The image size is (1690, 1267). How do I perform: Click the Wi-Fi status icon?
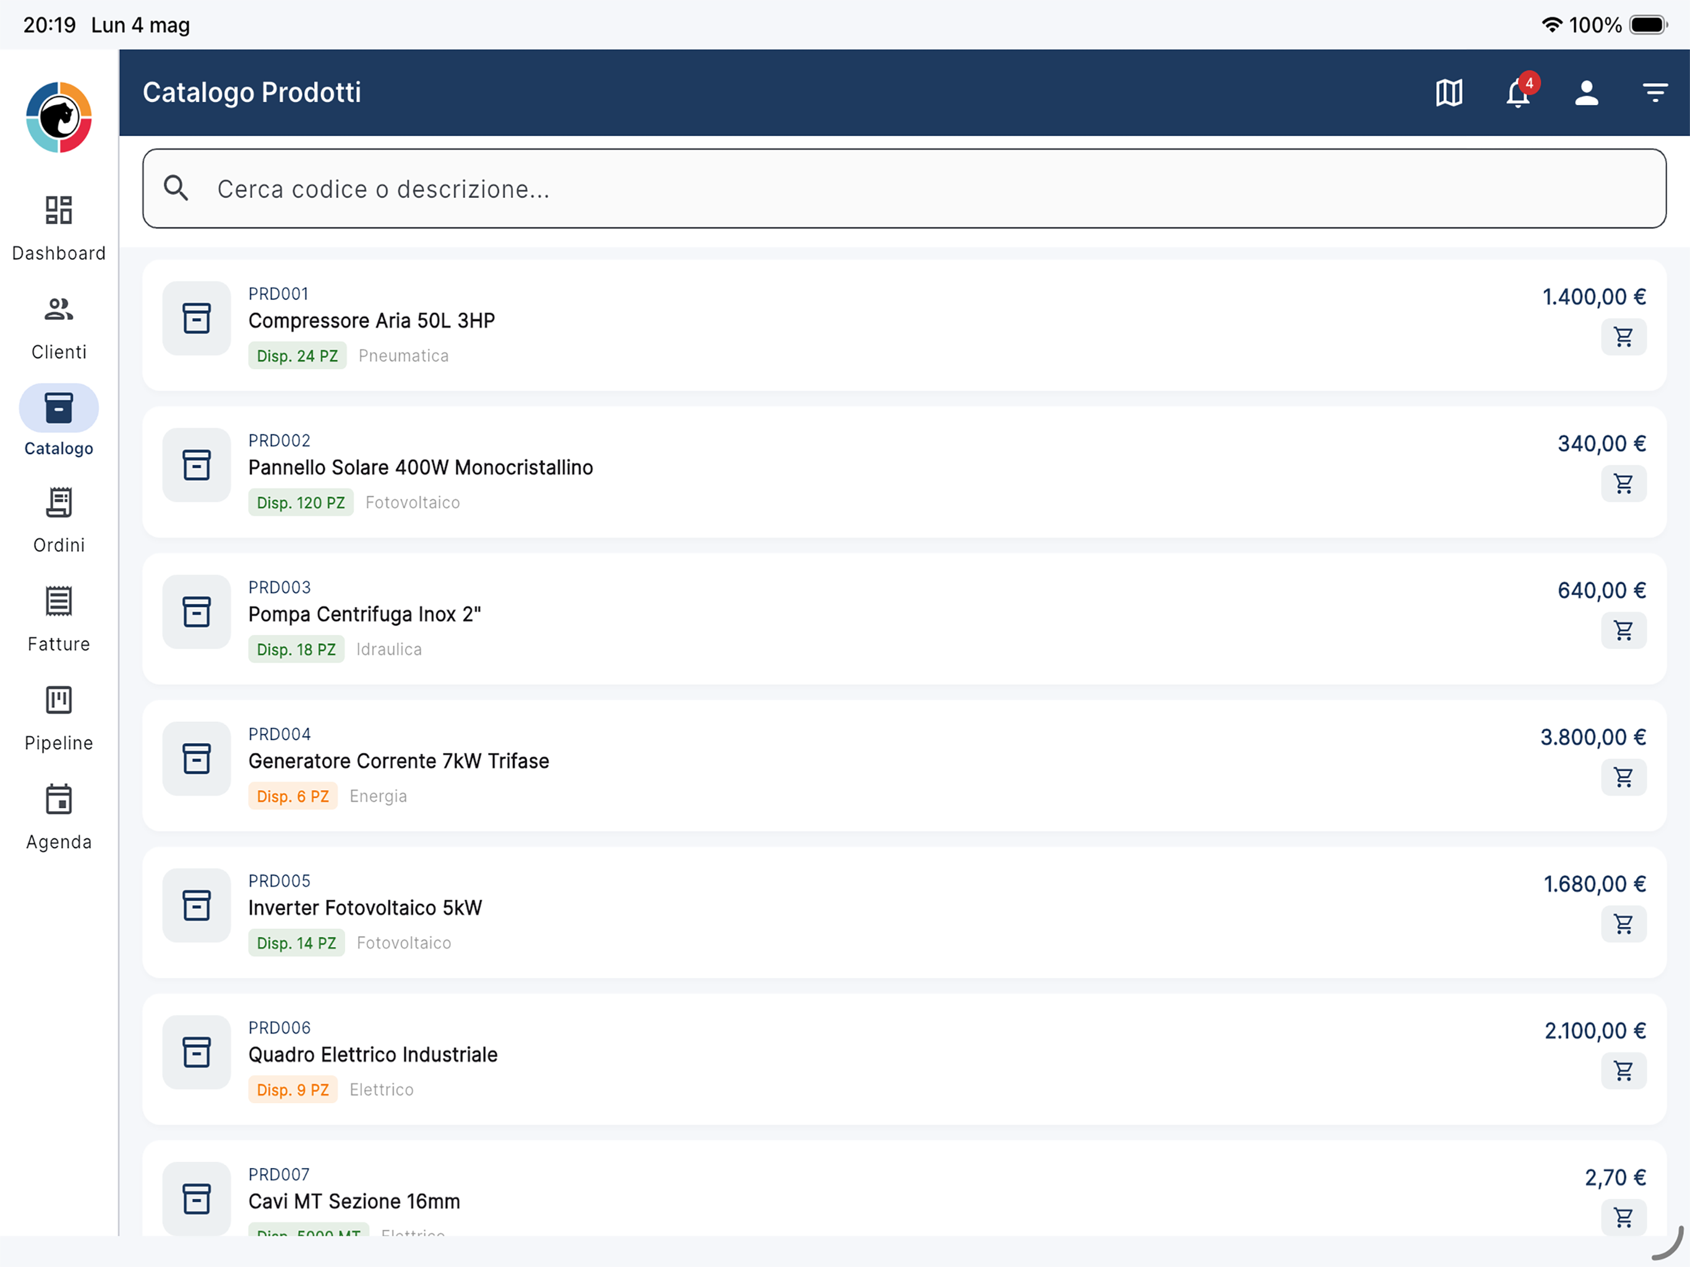pyautogui.click(x=1551, y=25)
